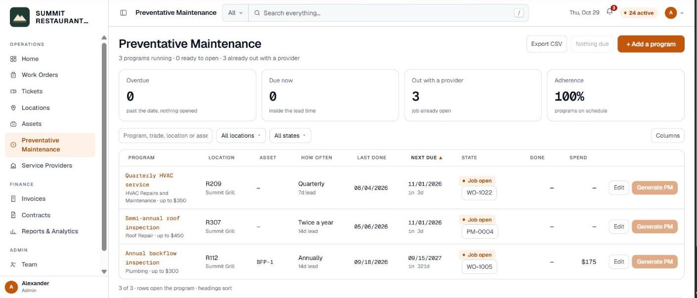Open the notifications bell
The width and height of the screenshot is (697, 298).
(x=610, y=12)
